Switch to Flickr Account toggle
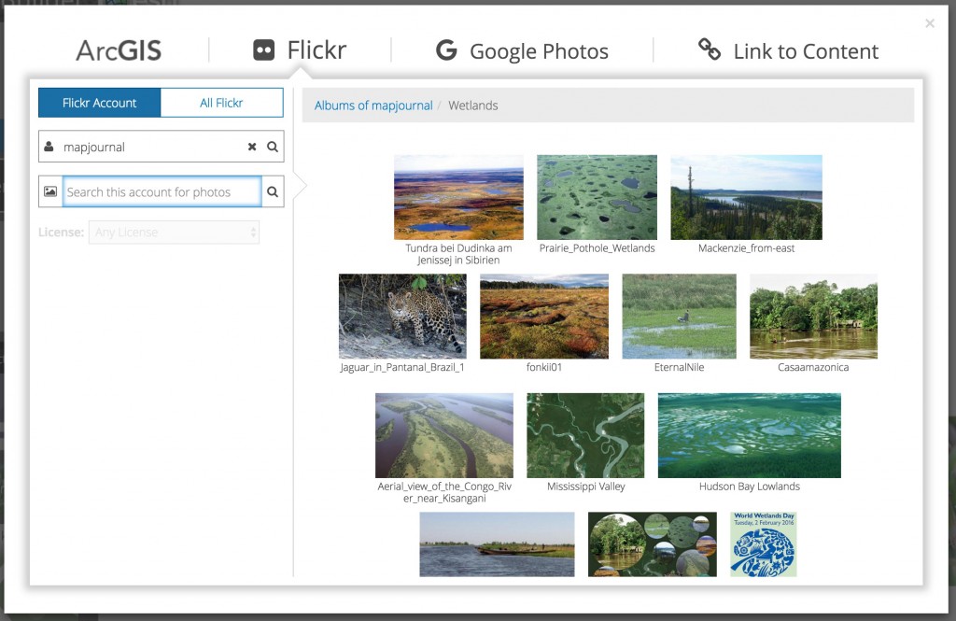The width and height of the screenshot is (956, 621). 100,103
